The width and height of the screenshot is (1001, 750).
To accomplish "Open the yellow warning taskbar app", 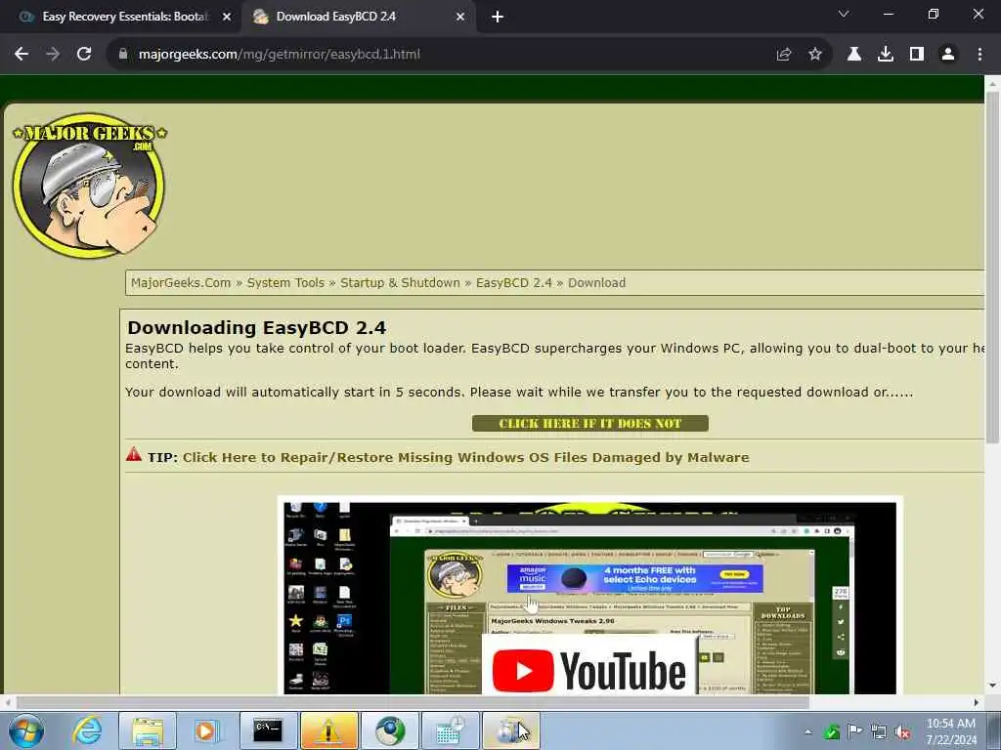I will [328, 730].
